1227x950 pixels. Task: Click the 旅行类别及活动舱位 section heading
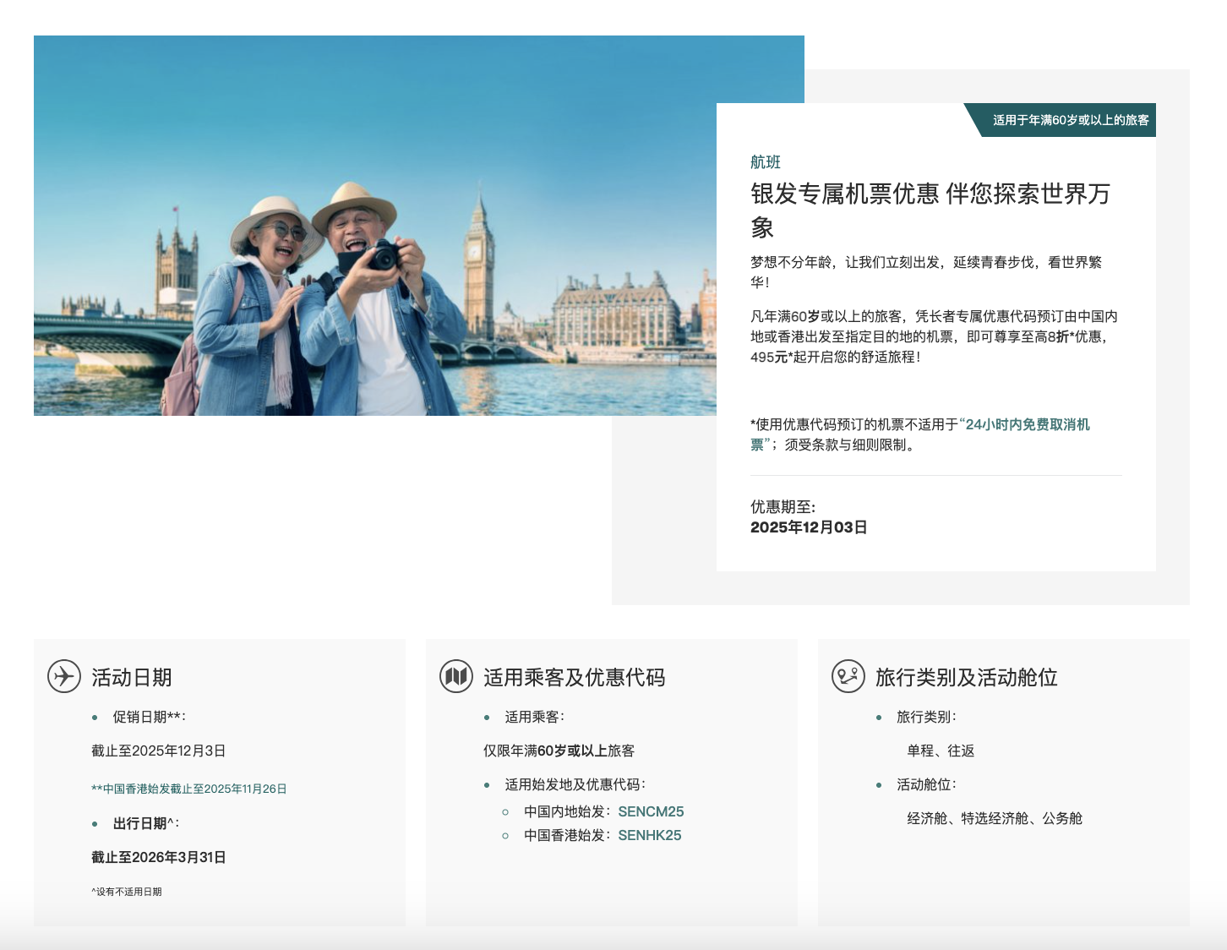pos(966,677)
